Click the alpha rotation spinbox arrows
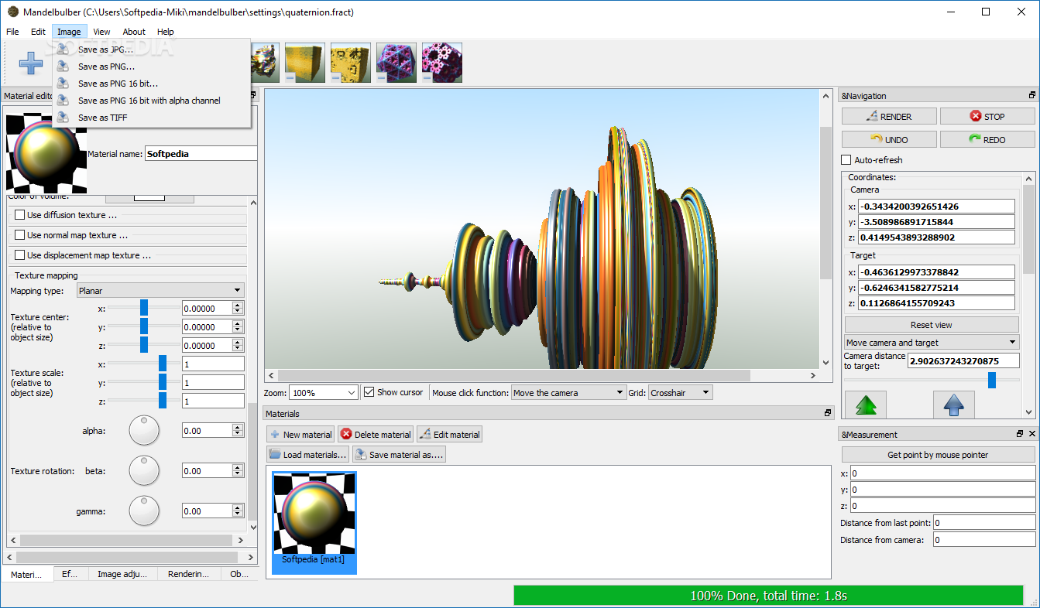Image resolution: width=1040 pixels, height=608 pixels. (237, 430)
